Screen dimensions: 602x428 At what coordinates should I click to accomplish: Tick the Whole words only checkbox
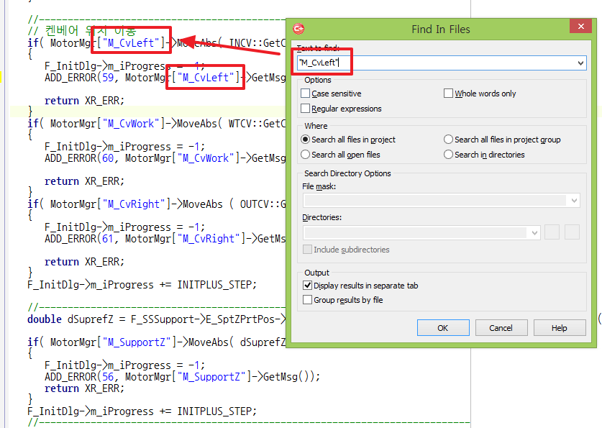pos(449,94)
